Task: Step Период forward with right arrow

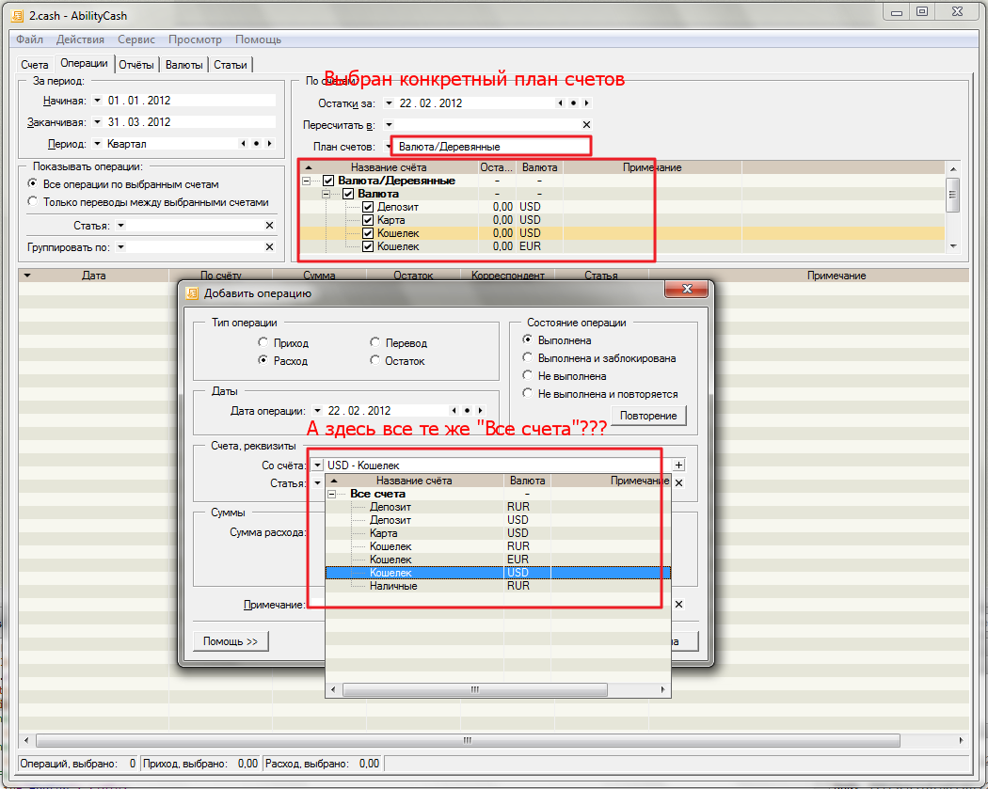Action: pyautogui.click(x=269, y=144)
